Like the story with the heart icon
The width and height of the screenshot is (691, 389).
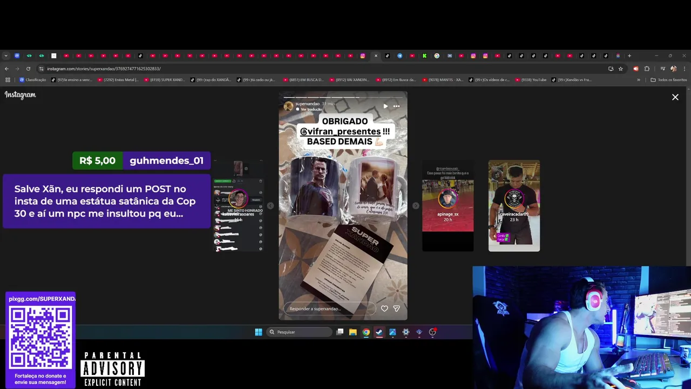pyautogui.click(x=384, y=308)
